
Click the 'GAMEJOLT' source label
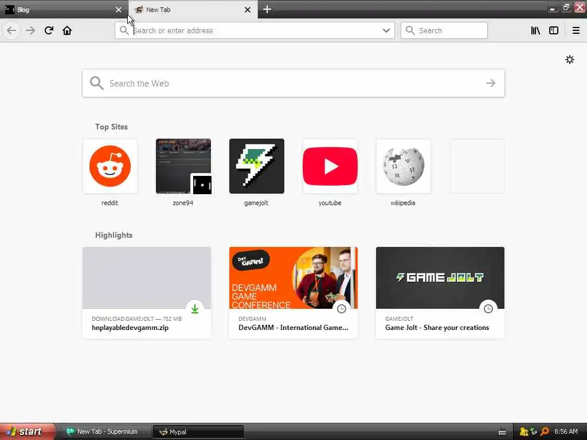(x=399, y=319)
